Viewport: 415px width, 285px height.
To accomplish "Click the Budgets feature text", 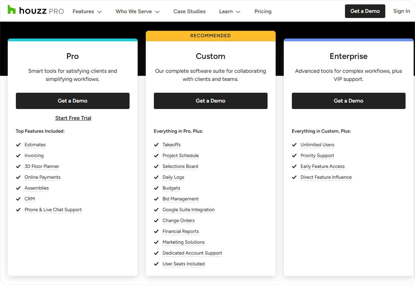I will (x=171, y=188).
